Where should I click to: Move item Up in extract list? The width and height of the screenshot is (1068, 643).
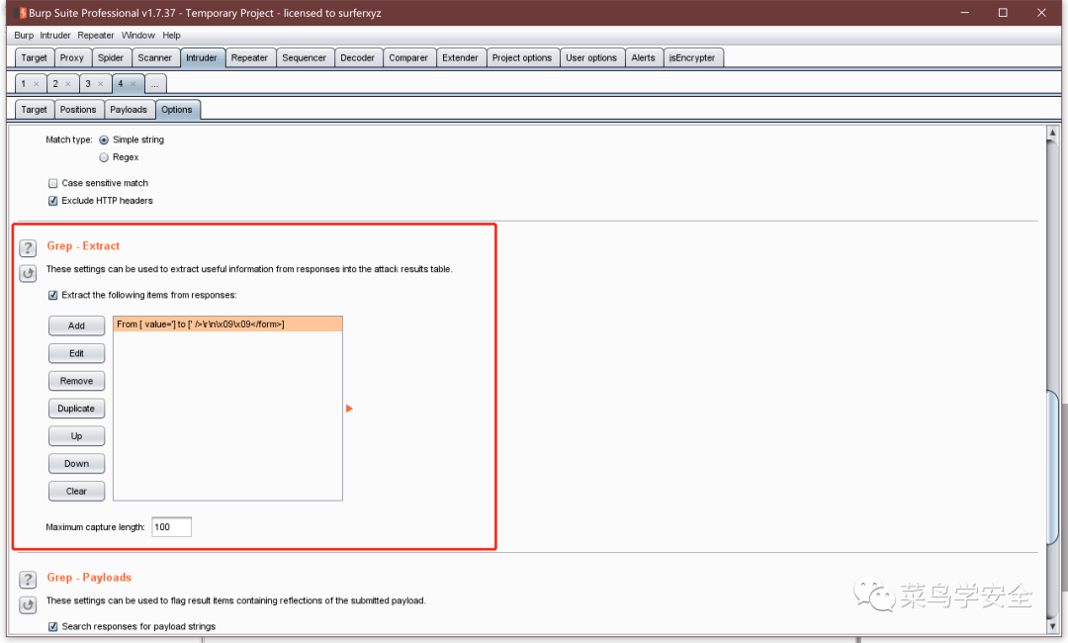[x=76, y=436]
